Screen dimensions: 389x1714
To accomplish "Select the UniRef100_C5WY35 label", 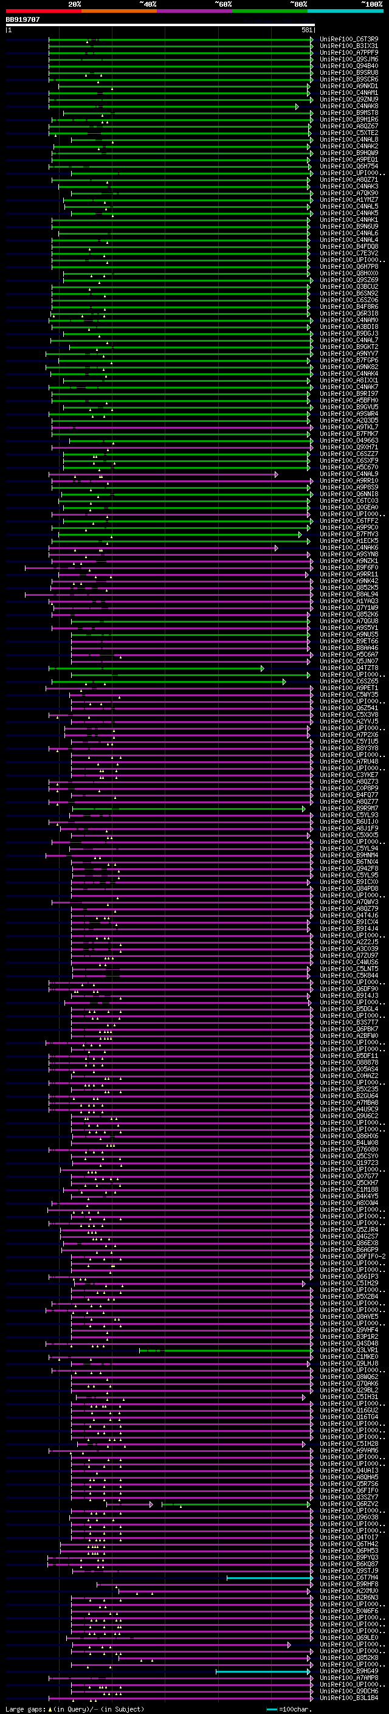I will (349, 694).
